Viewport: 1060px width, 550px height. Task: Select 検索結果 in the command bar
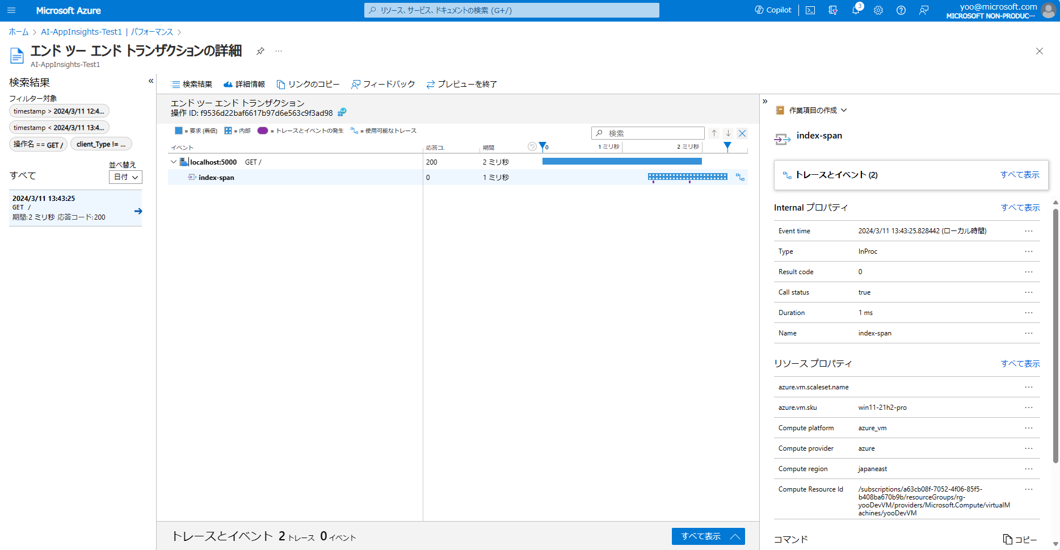(x=191, y=84)
